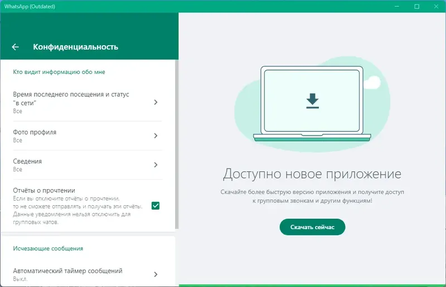Click the 'Все' value under 'Фото профиля'
The image size is (446, 287).
pos(17,140)
